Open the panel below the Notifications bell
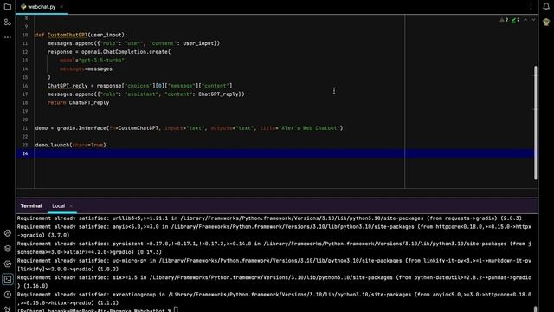 point(546,22)
